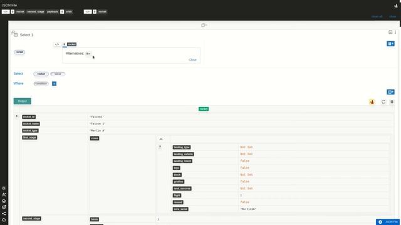
Task: Click the Where label
Action: point(18,83)
